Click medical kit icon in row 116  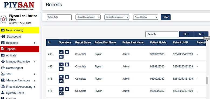[x=61, y=81]
